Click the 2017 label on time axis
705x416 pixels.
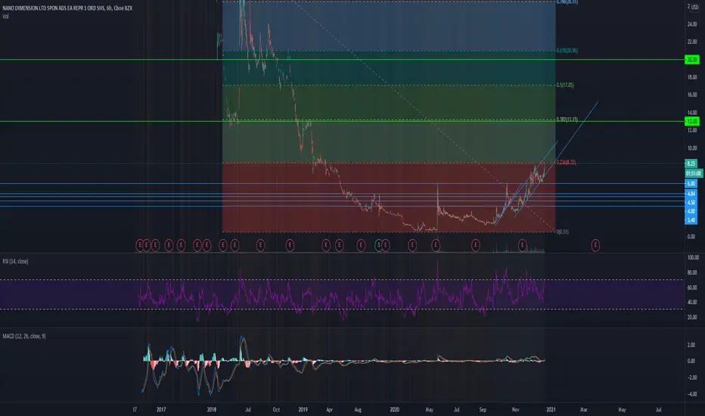(161, 410)
